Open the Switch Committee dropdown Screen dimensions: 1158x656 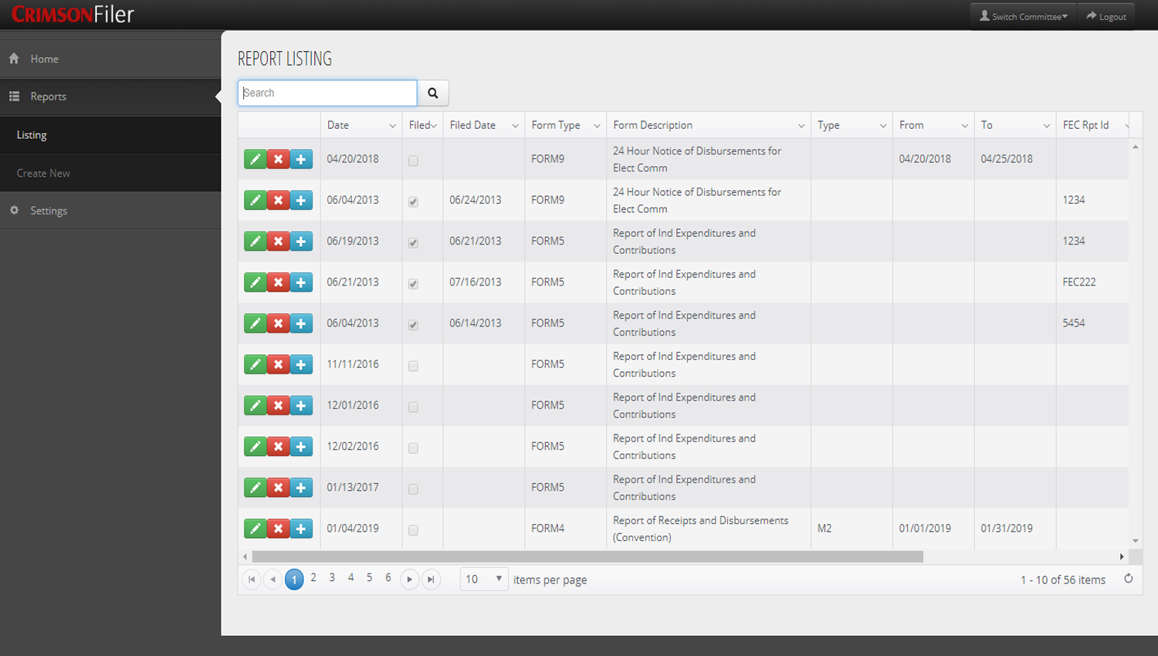point(1024,16)
